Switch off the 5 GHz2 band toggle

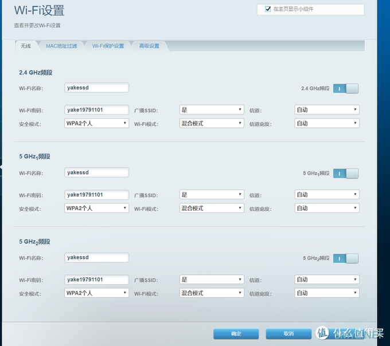click(346, 258)
